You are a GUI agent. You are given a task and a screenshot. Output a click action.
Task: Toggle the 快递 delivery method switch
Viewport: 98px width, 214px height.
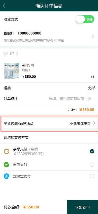[x=85, y=19]
